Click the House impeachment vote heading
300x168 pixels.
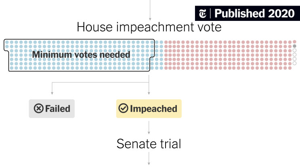point(149,27)
